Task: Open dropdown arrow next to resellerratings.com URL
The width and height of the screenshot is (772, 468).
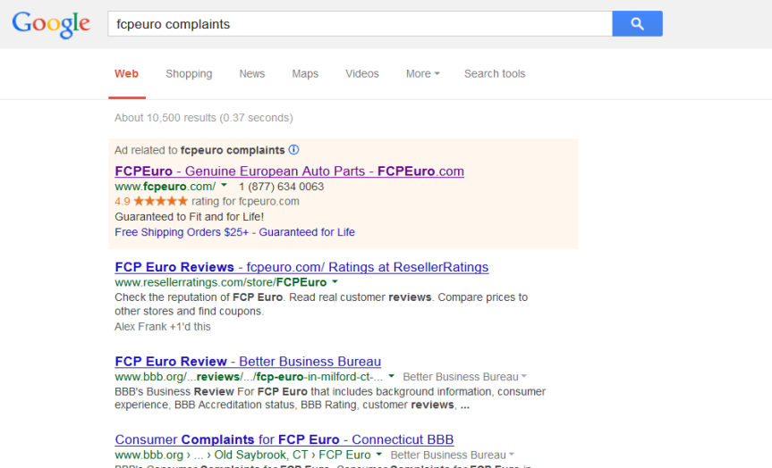Action: click(335, 282)
